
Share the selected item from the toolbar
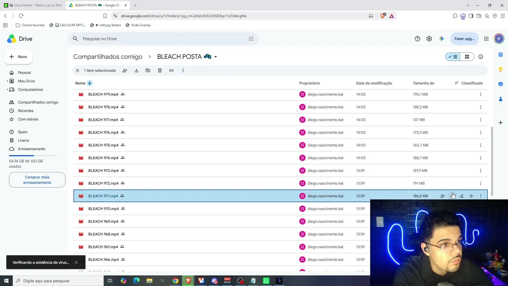(125, 70)
